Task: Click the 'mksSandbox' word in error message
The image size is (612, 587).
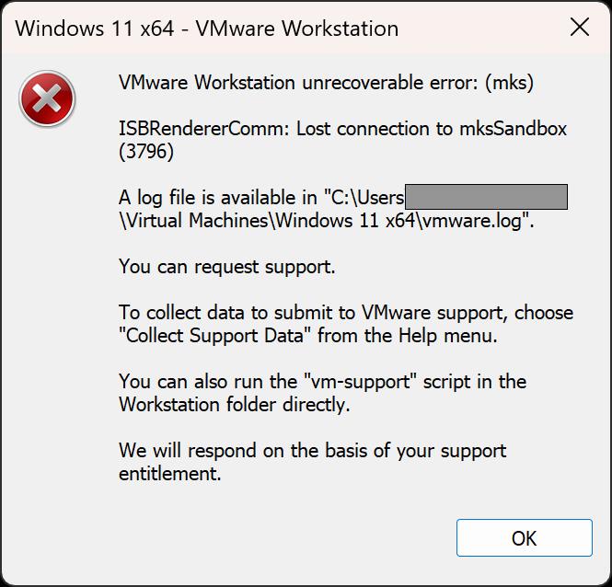Action: [513, 129]
